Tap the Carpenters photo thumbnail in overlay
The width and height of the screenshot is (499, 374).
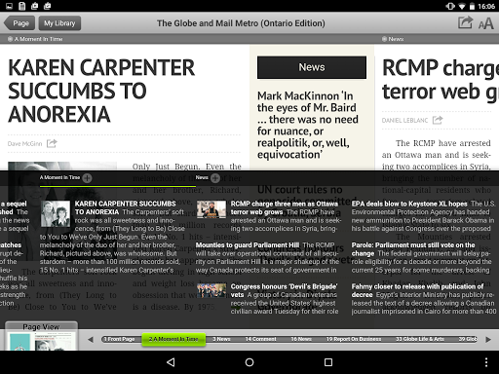coord(56,213)
